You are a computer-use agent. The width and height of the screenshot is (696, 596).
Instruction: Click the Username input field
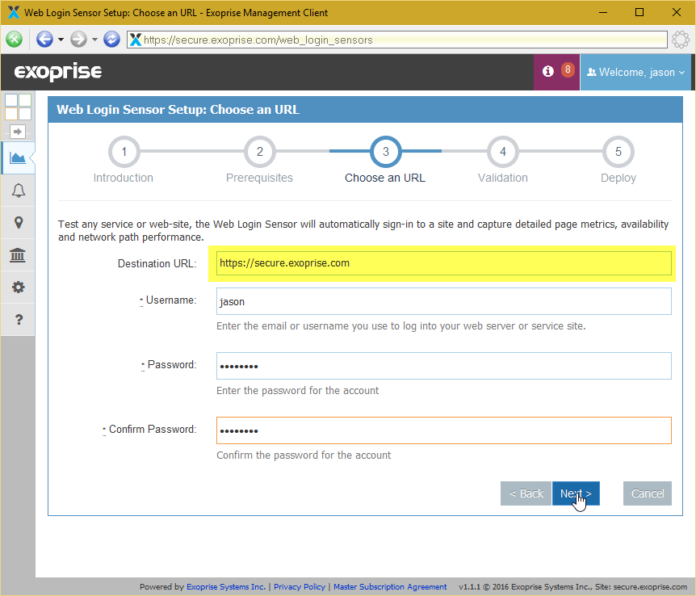click(444, 301)
